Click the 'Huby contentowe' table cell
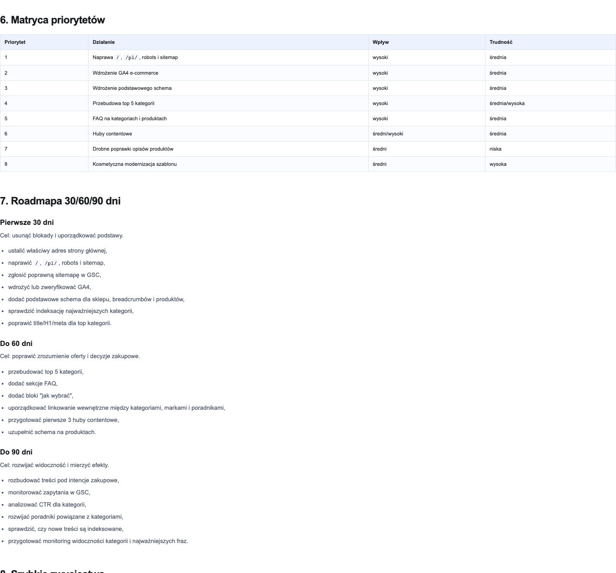The image size is (616, 573). (228, 134)
